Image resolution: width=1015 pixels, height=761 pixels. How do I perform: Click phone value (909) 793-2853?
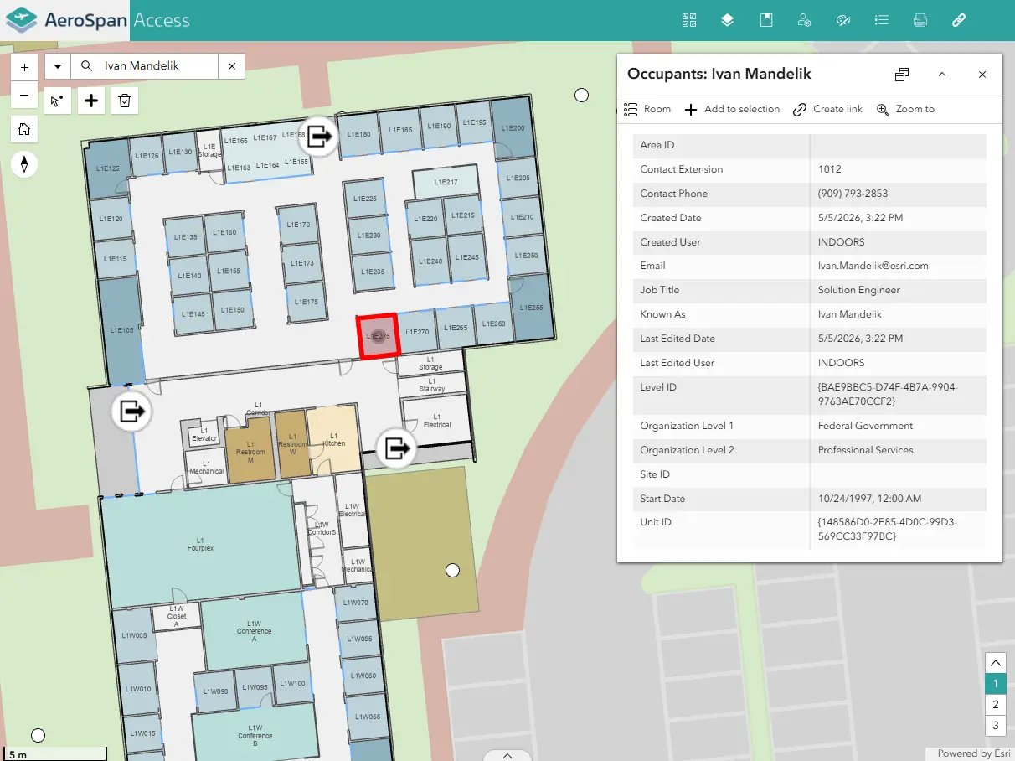(x=853, y=194)
